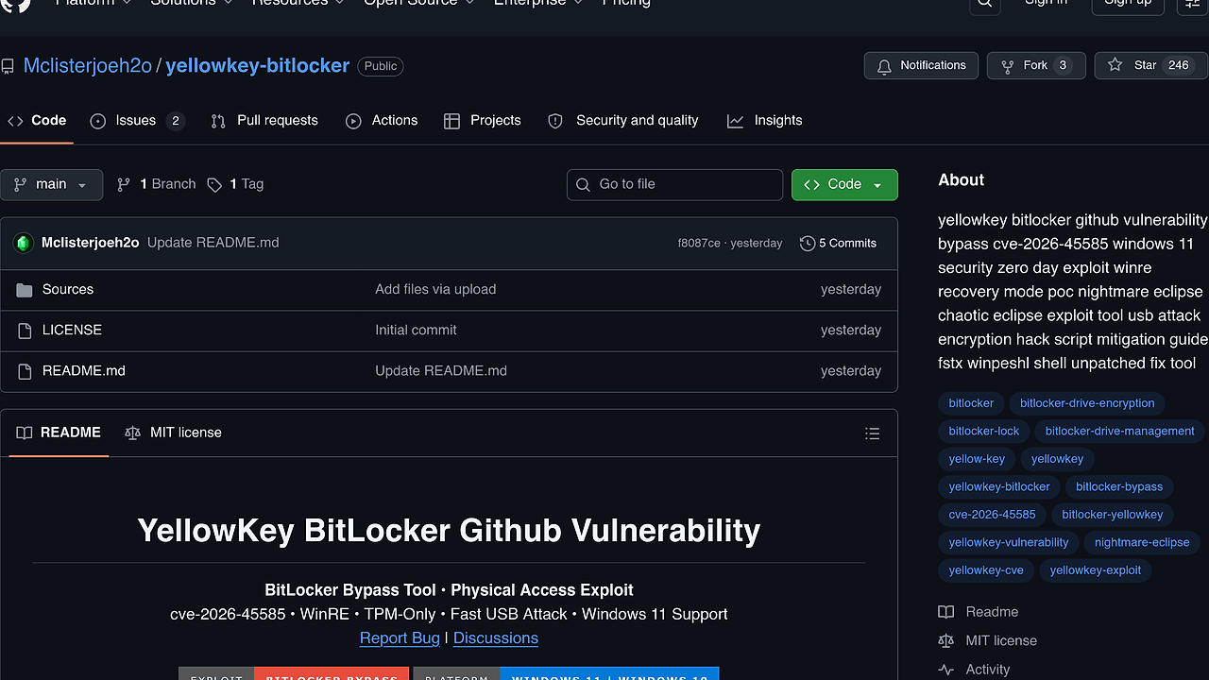Open the README.md file
Image resolution: width=1209 pixels, height=680 pixels.
click(84, 370)
